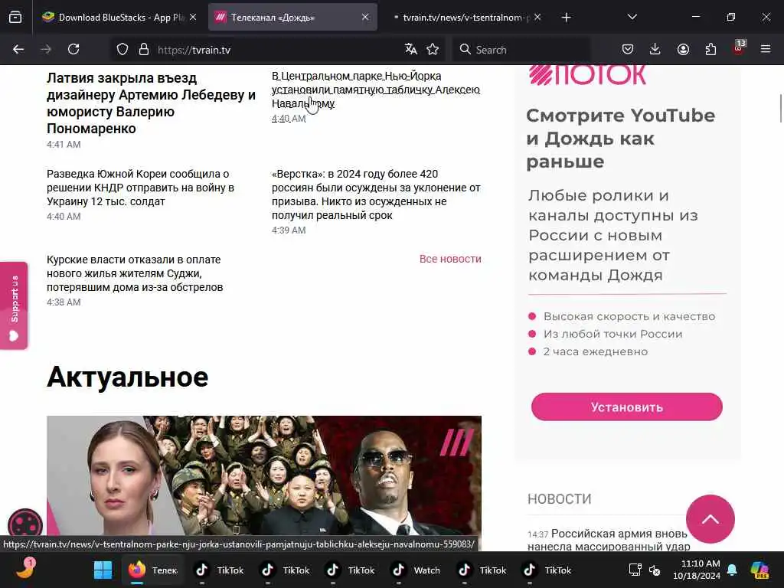The height and width of the screenshot is (588, 784).
Task: Open Курские власти housing refusal article
Action: (x=135, y=273)
